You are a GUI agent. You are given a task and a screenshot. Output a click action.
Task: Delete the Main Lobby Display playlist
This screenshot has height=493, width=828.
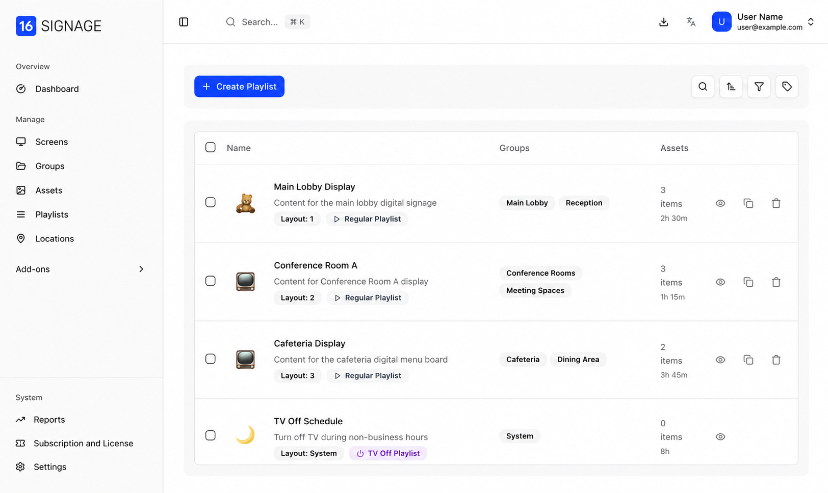pyautogui.click(x=776, y=203)
